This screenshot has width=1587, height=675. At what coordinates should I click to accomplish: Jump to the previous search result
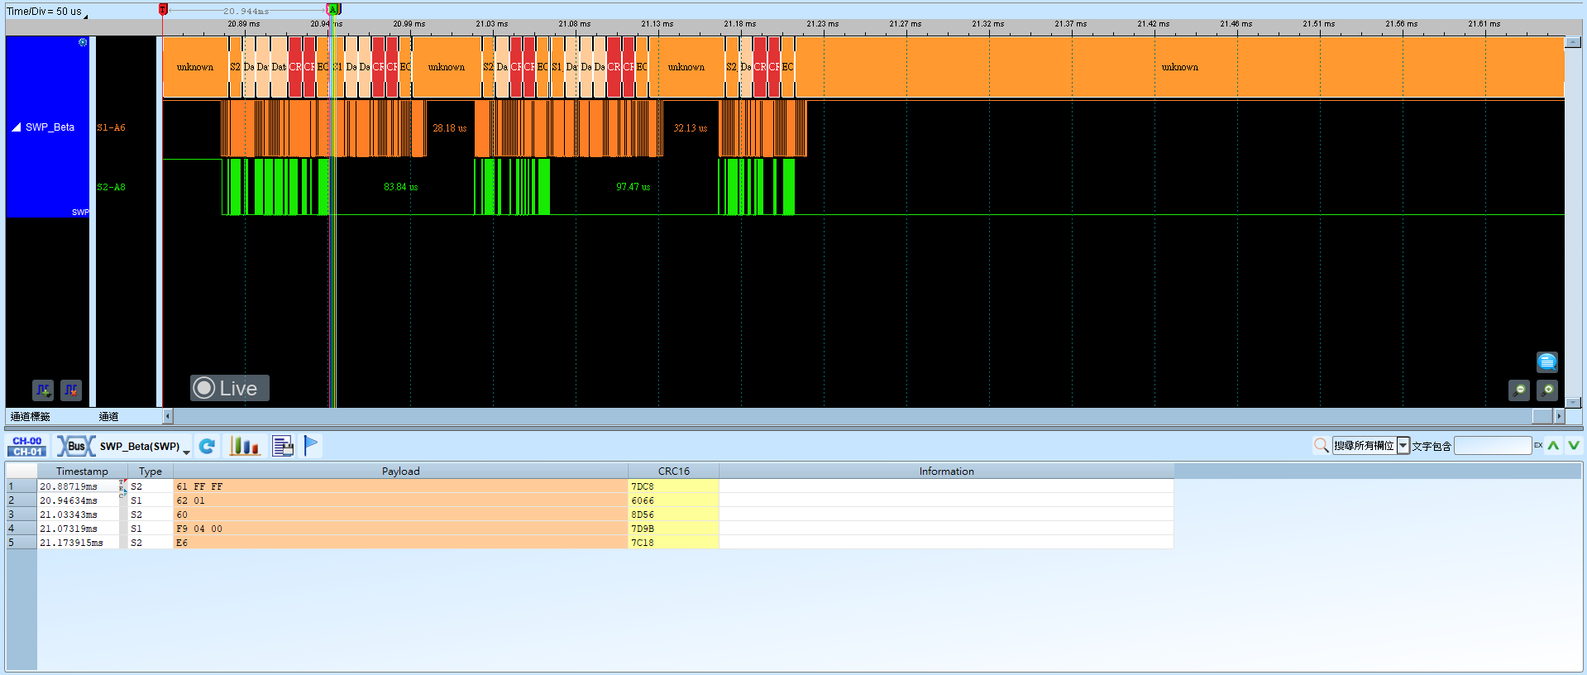pos(1554,446)
